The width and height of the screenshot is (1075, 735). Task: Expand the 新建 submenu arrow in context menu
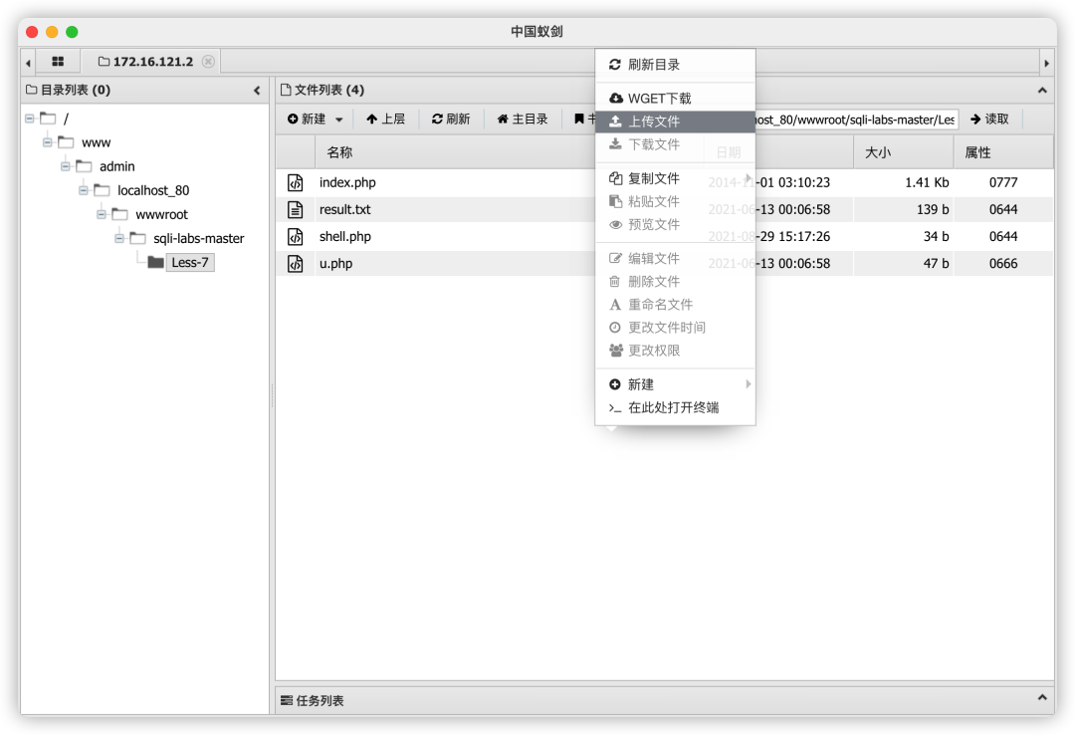coord(748,383)
